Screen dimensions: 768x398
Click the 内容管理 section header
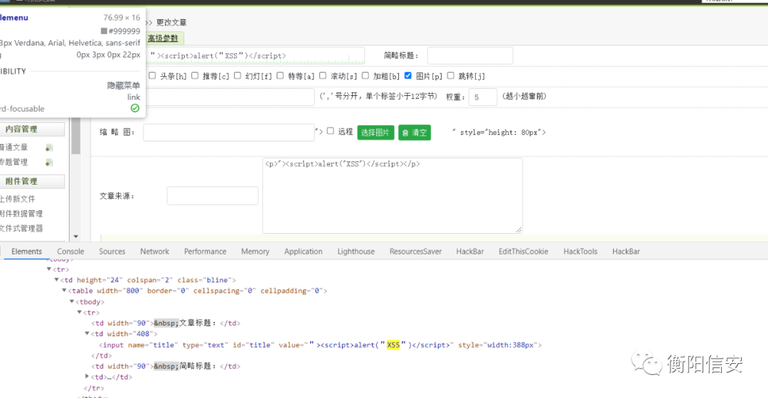(32, 129)
